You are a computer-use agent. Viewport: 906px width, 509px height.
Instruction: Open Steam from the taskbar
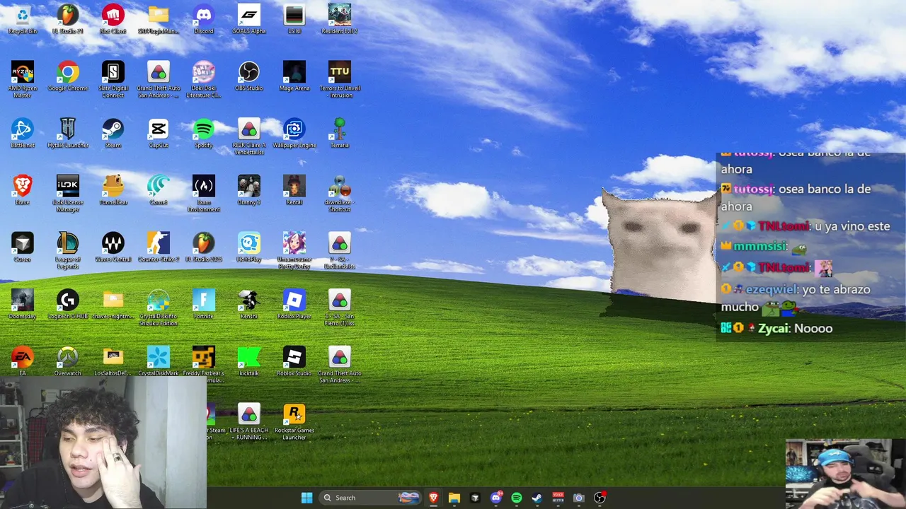point(537,498)
